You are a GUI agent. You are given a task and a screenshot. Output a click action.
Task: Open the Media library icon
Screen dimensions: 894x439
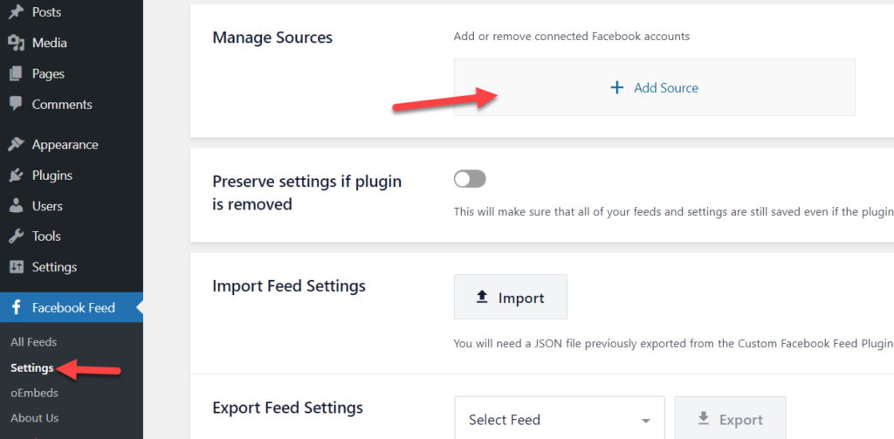coord(16,43)
